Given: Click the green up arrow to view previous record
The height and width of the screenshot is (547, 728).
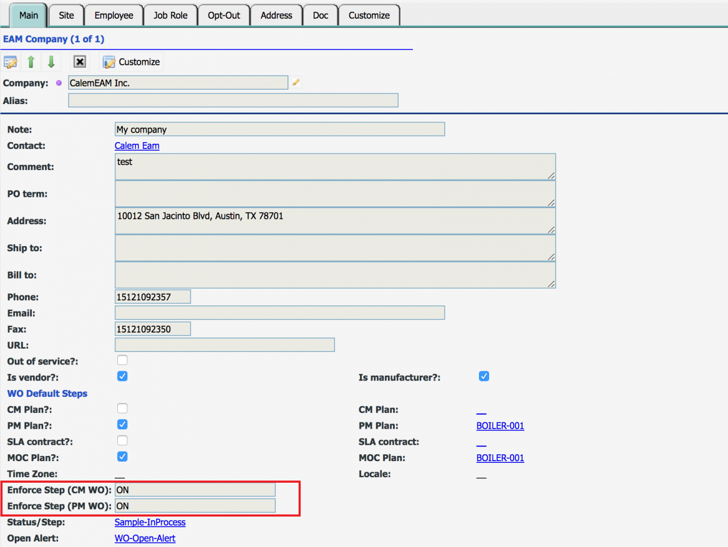Looking at the screenshot, I should [x=31, y=61].
